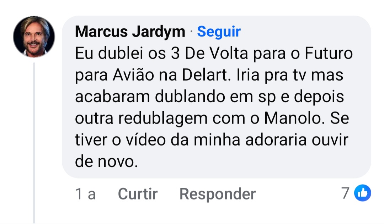Click the Marcus Jardym name link
Screen dimensions: 384x224
pyautogui.click(x=130, y=32)
